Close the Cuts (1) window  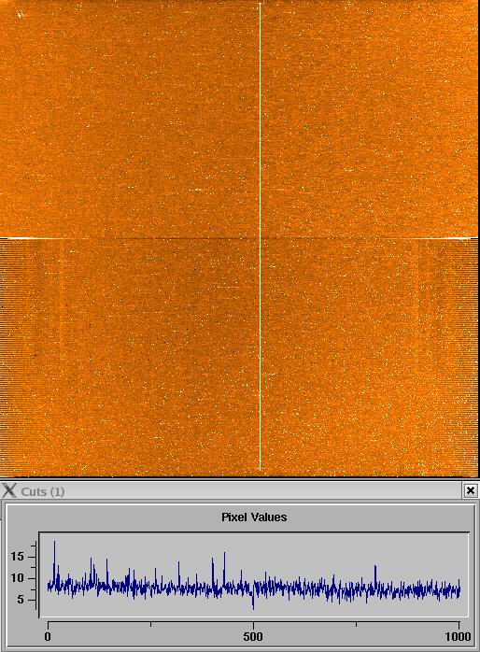[470, 490]
